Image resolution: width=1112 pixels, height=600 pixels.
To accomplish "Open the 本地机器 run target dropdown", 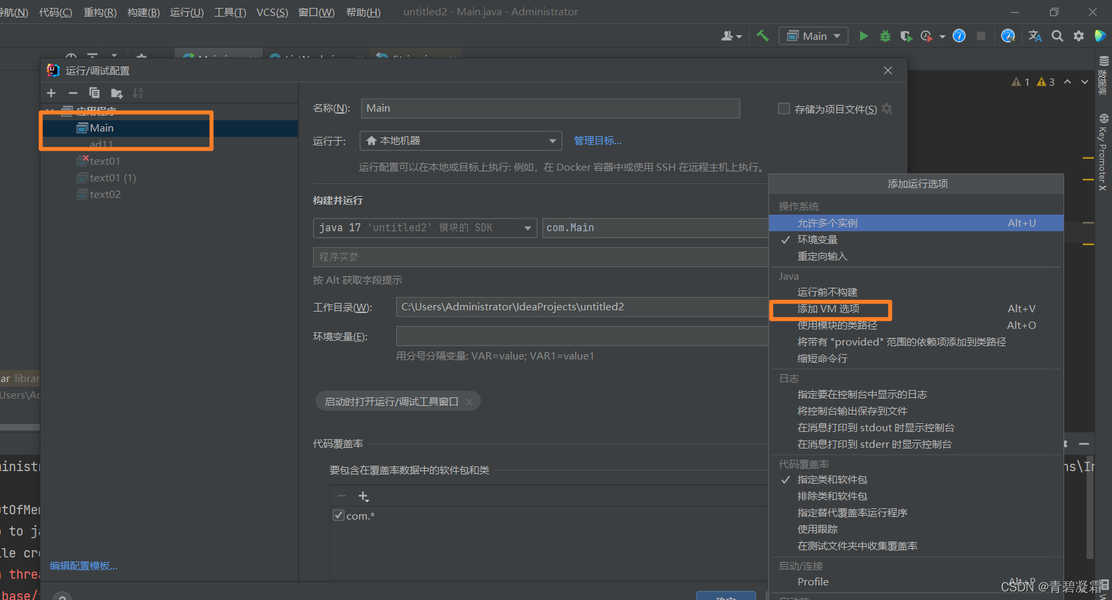I will [x=461, y=141].
